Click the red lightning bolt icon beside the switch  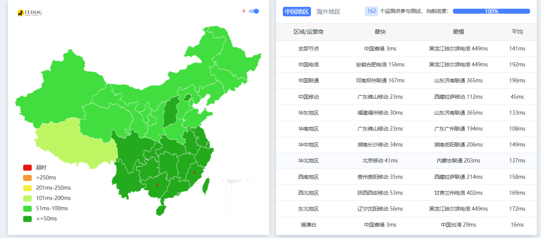[x=244, y=11]
